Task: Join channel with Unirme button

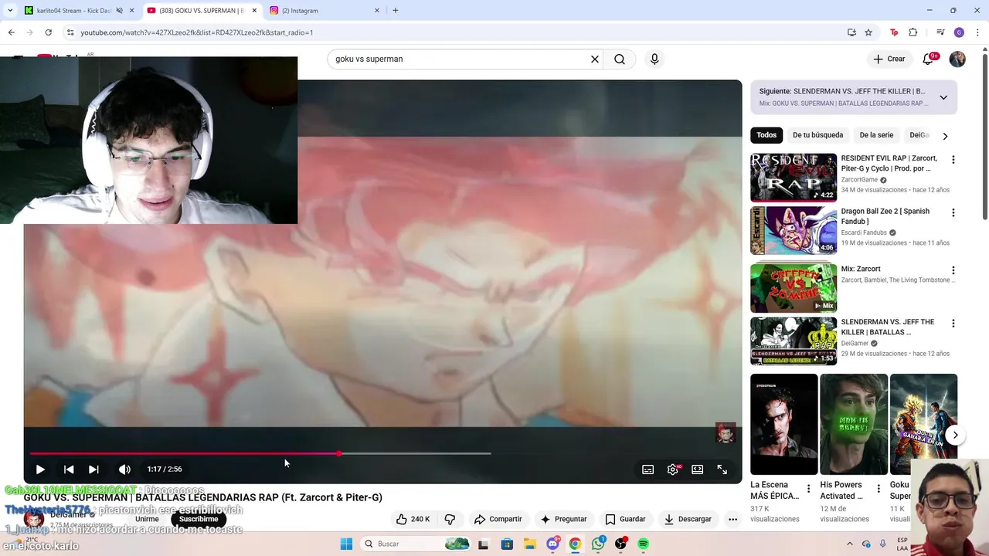Action: click(x=147, y=519)
